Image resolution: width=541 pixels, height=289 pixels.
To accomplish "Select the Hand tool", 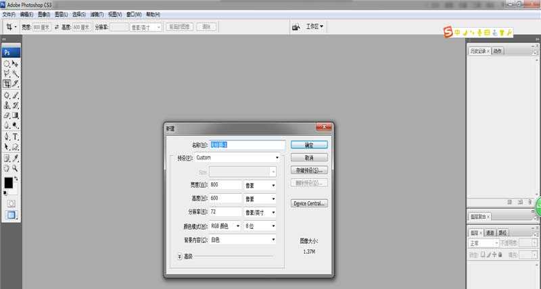I will coord(7,167).
